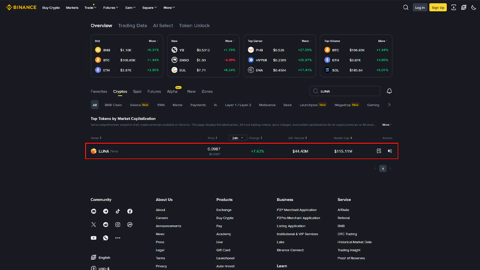The width and height of the screenshot is (480, 270).
Task: Expand the description with More
Action: click(x=387, y=125)
